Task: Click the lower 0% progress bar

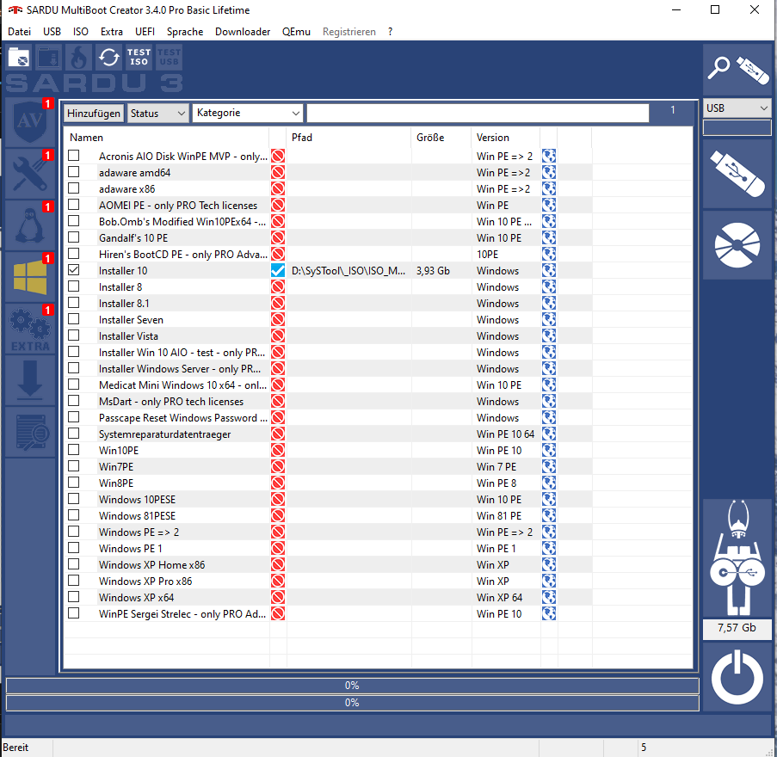Action: [x=352, y=703]
